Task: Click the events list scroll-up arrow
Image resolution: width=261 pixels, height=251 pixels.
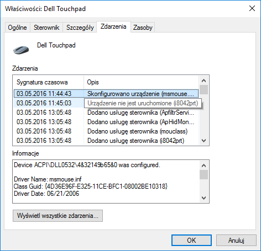Action: click(x=203, y=81)
